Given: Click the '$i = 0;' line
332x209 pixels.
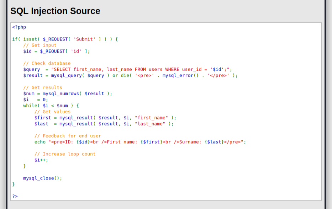Looking at the screenshot, I should coord(36,100).
